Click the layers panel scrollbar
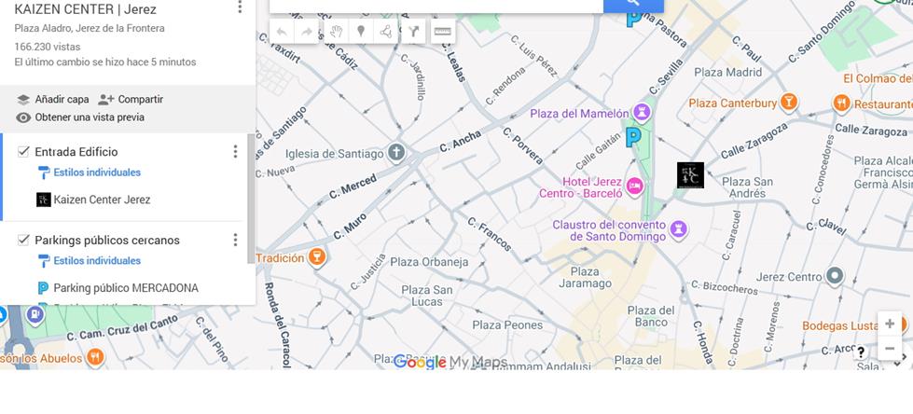The height and width of the screenshot is (414, 913). click(252, 199)
